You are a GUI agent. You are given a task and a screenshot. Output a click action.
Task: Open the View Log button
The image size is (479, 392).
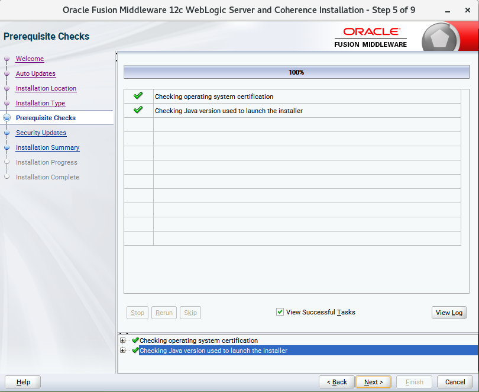click(449, 313)
